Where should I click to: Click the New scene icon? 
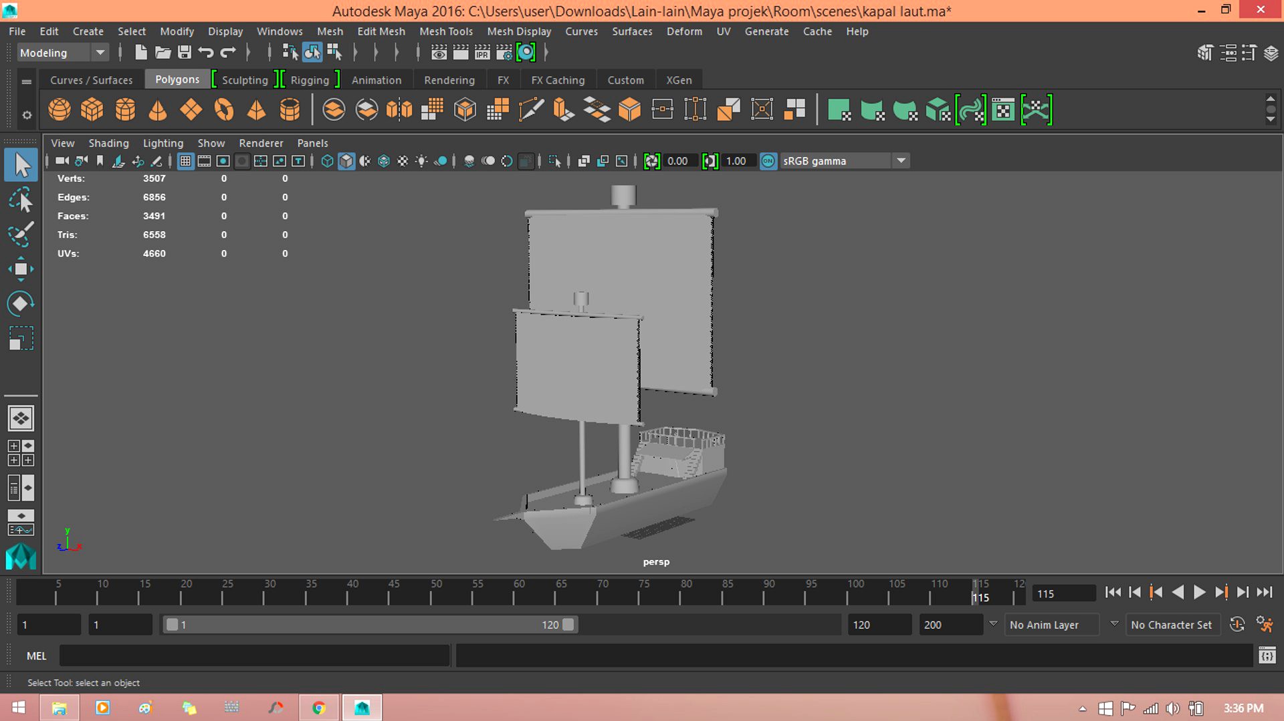pyautogui.click(x=140, y=52)
